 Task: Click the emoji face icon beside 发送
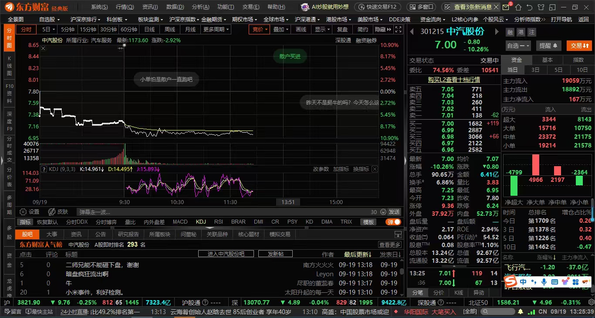point(383,212)
